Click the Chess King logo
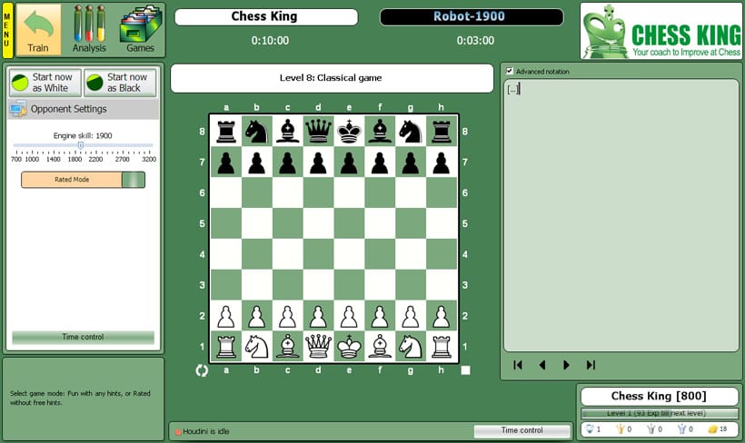The height and width of the screenshot is (443, 745). [661, 31]
